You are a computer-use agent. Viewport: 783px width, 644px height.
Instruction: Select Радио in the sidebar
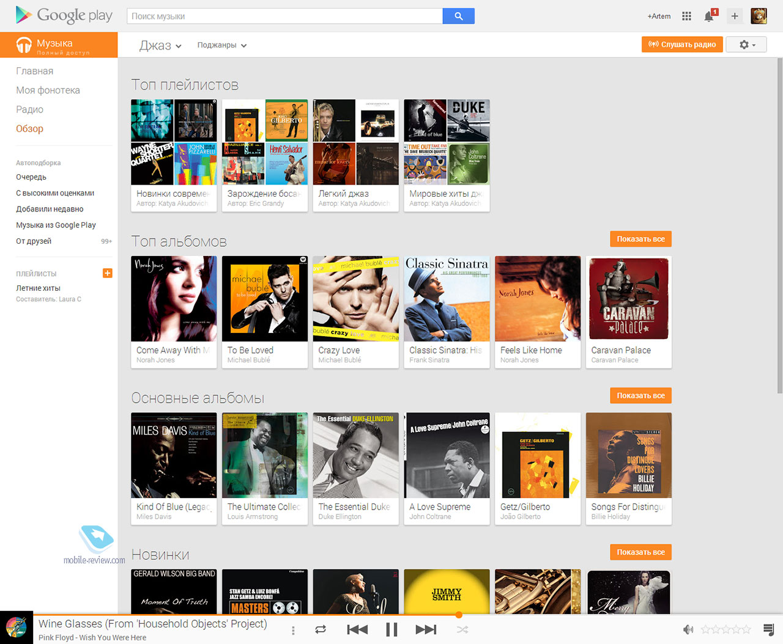click(29, 109)
